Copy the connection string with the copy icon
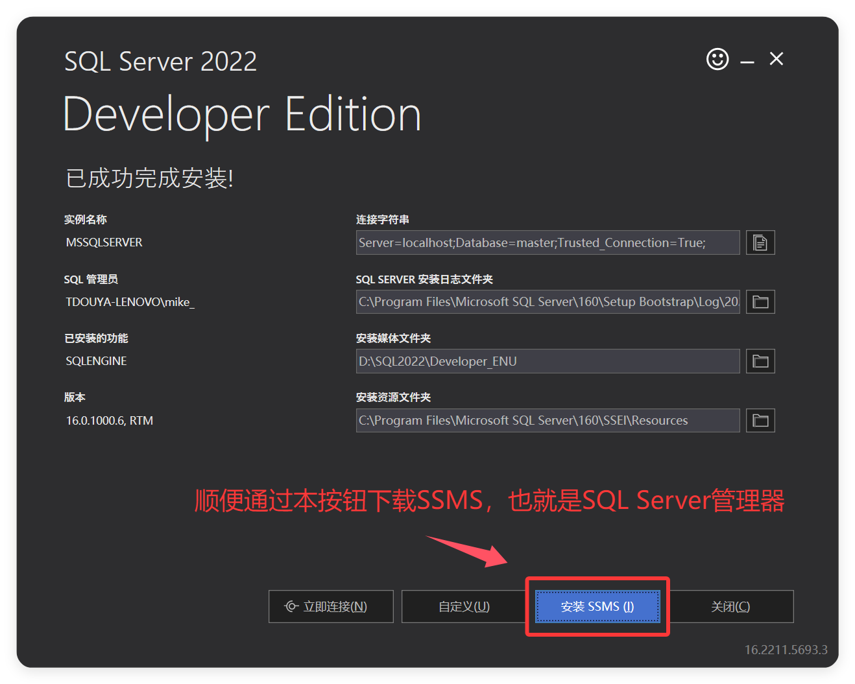Viewport: 855px width, 684px height. pyautogui.click(x=760, y=242)
